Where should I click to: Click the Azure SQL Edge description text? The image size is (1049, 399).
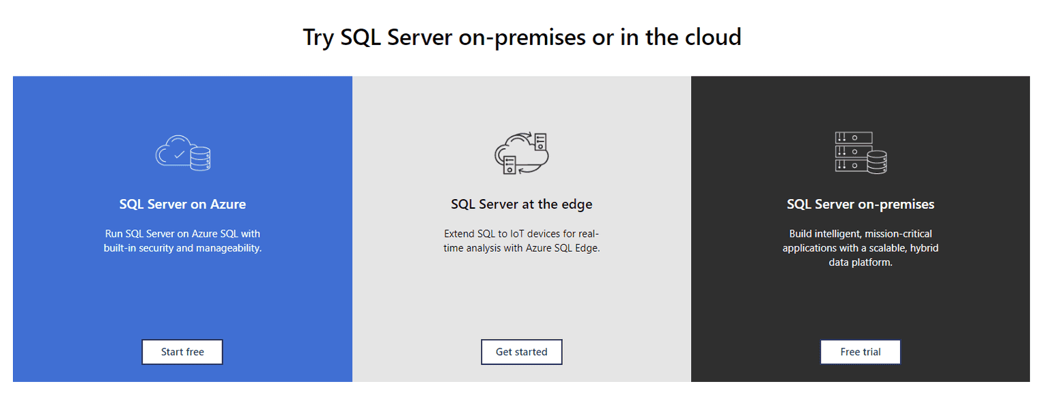coord(521,240)
